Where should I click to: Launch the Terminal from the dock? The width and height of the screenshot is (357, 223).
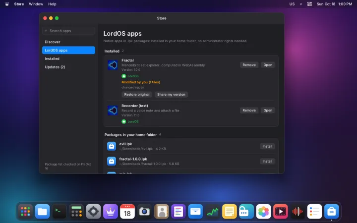click(x=59, y=212)
